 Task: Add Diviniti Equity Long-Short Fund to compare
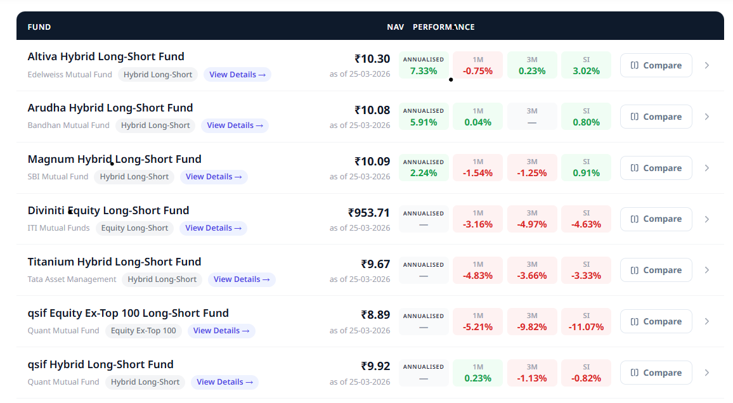click(656, 219)
